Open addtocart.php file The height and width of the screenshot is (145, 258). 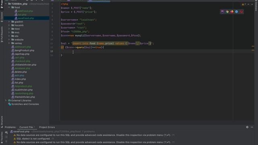[x=23, y=47]
